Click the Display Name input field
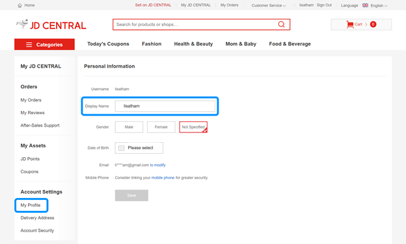 coord(165,106)
